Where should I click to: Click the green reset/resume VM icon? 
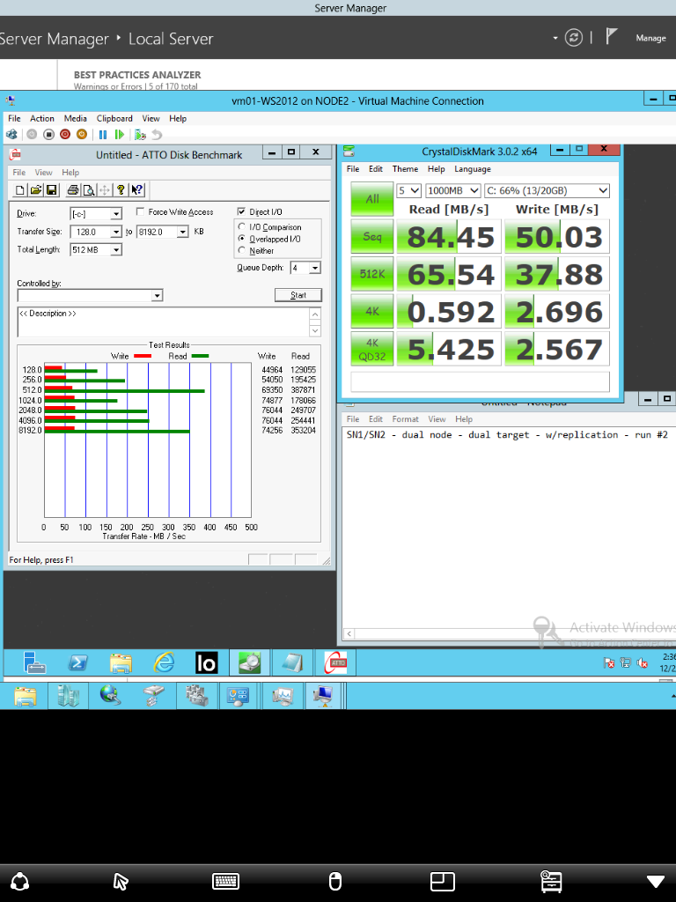pos(120,134)
